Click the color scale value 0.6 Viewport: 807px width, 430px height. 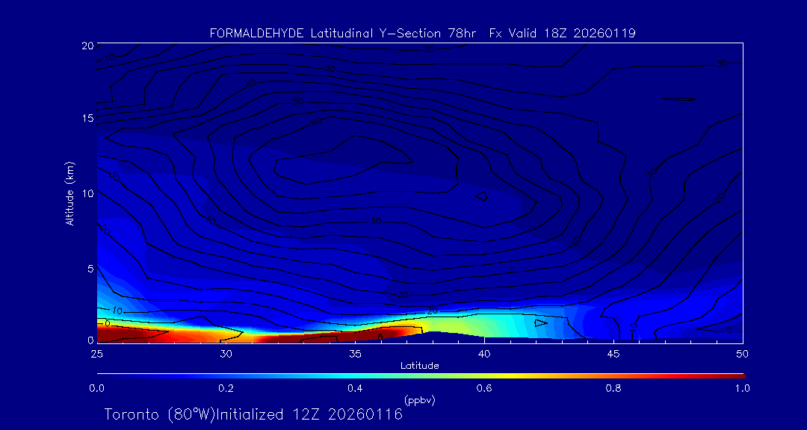tap(484, 388)
